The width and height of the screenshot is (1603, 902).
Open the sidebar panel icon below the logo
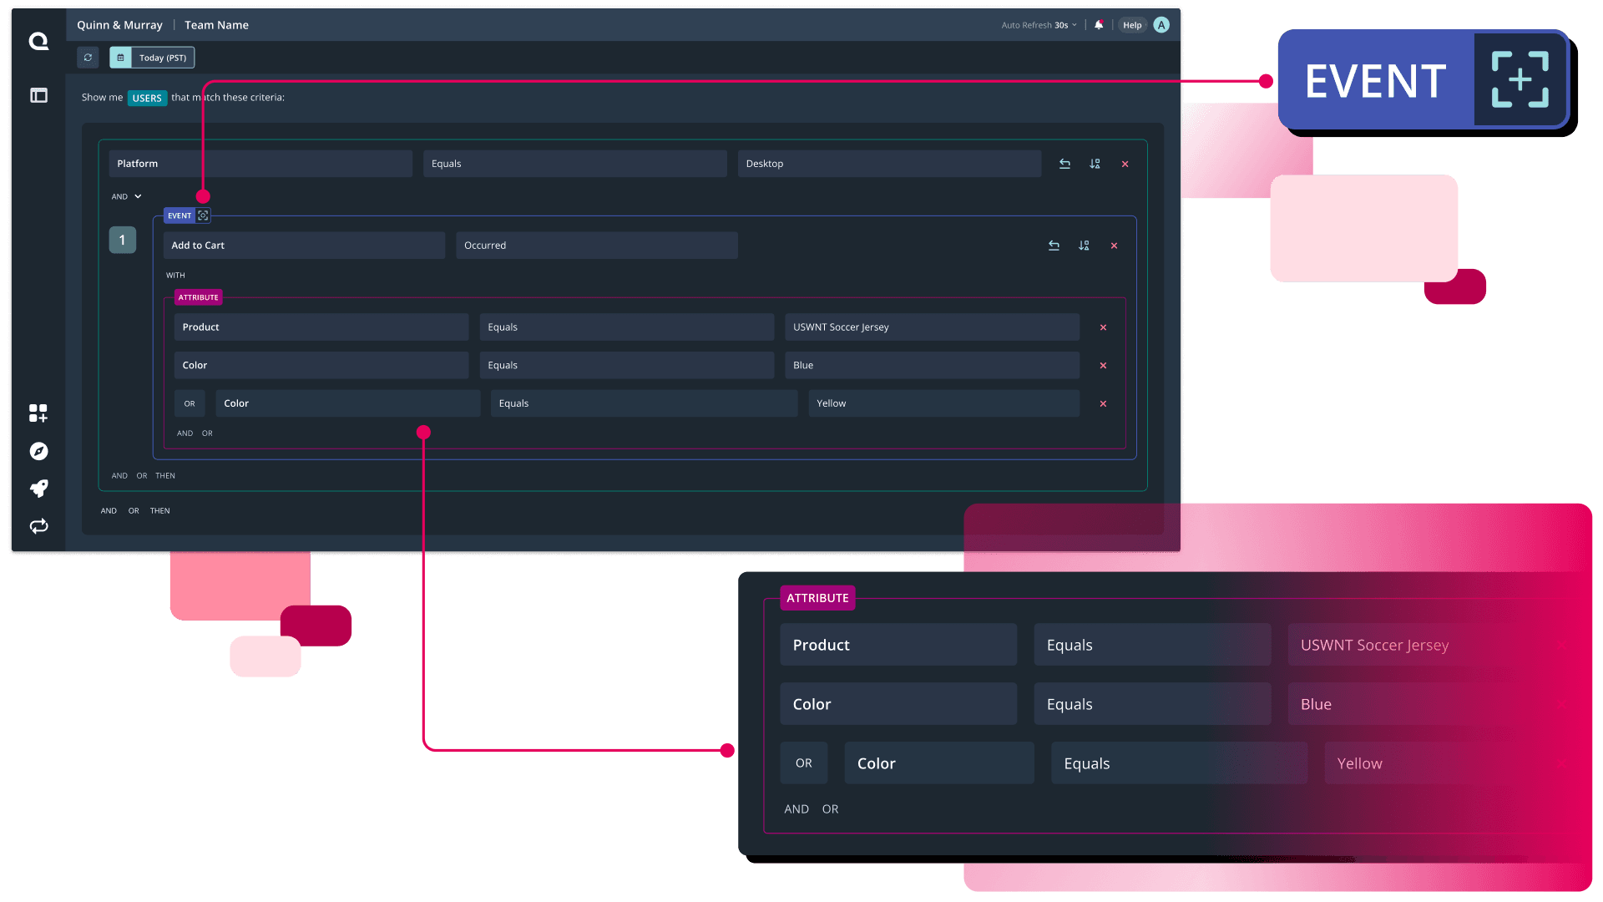tap(38, 95)
